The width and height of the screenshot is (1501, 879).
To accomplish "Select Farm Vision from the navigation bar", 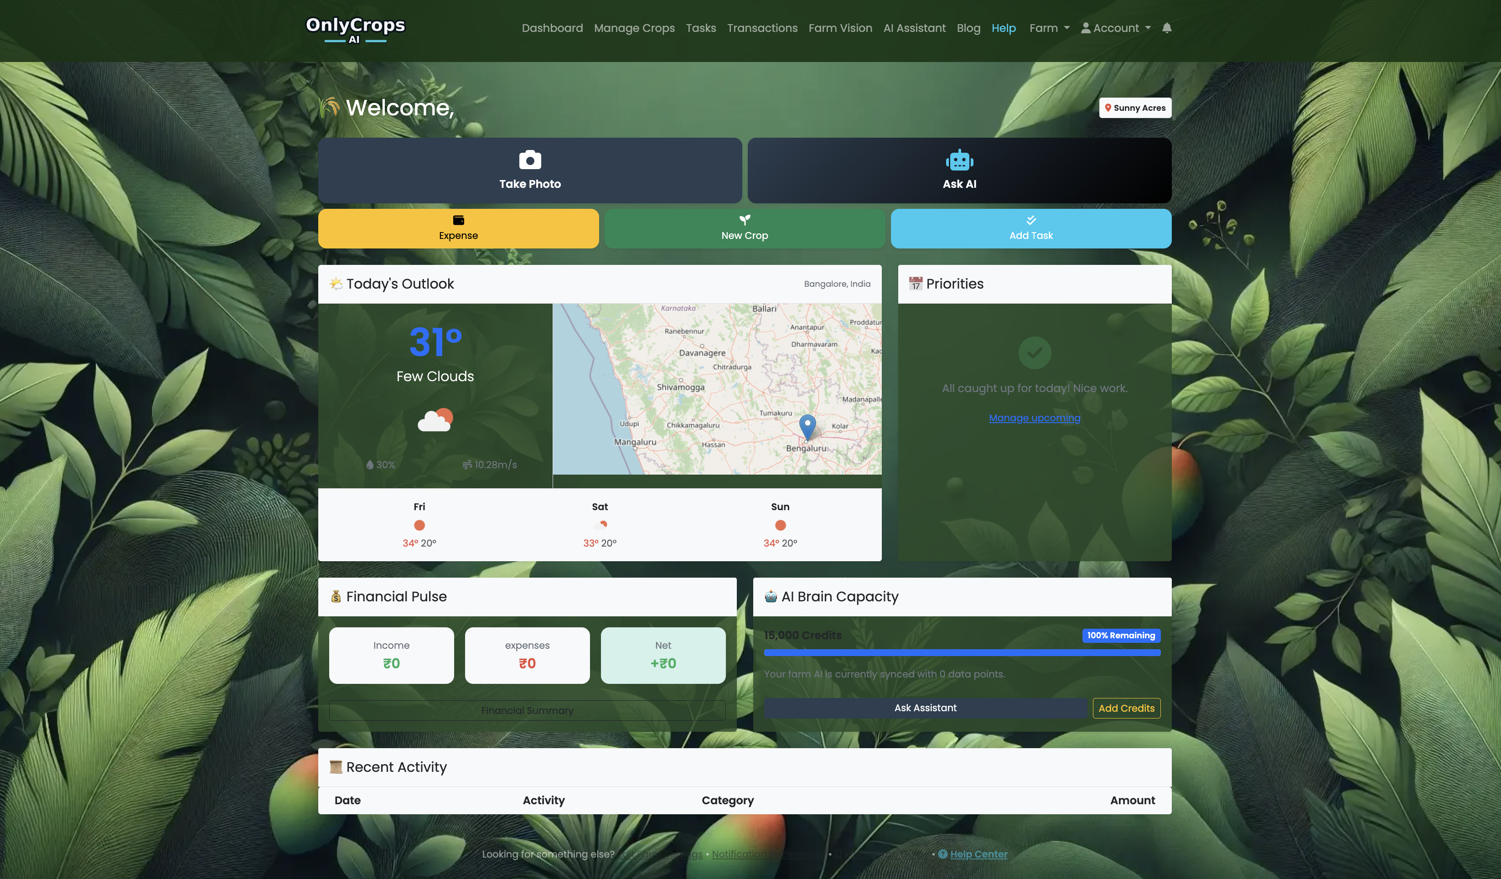I will (x=840, y=28).
